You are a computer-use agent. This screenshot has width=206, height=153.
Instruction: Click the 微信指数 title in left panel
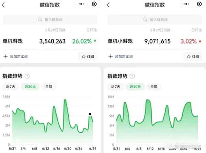[50, 5]
